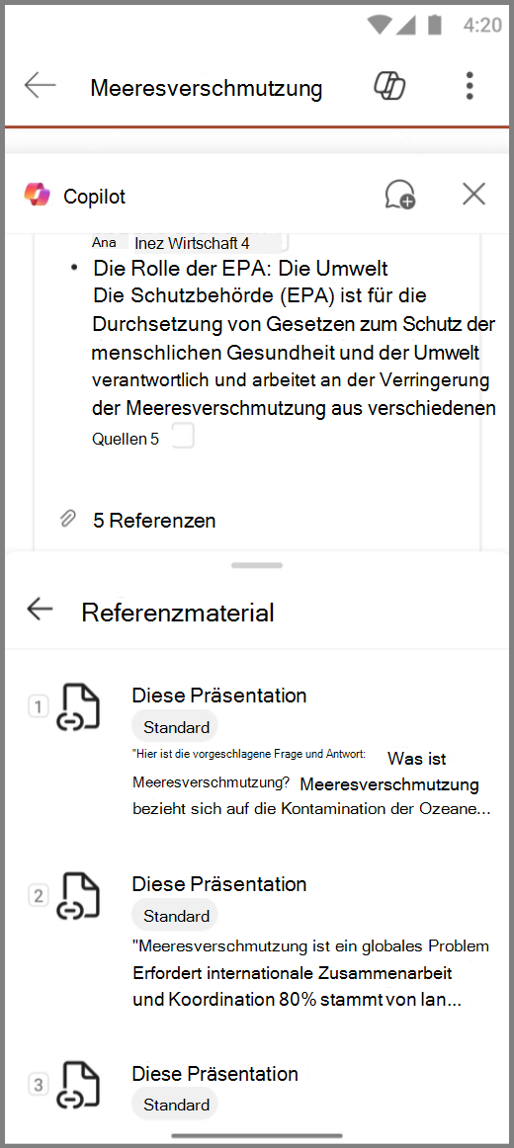
Task: Click the 'Referenzmaterial' heading
Action: (x=178, y=613)
